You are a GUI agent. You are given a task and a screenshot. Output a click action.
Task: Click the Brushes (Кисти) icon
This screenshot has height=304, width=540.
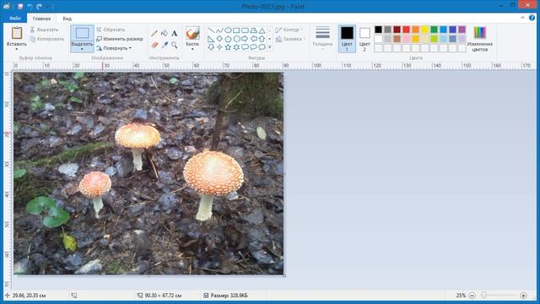click(x=192, y=33)
